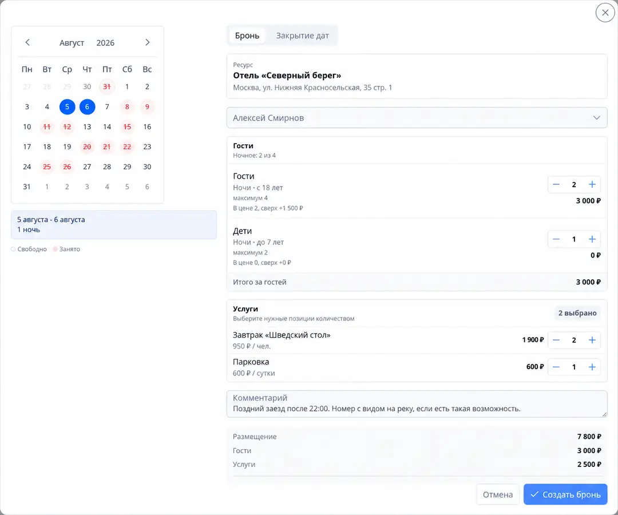Switch to the Бронь tab
This screenshot has width=618, height=515.
(247, 36)
